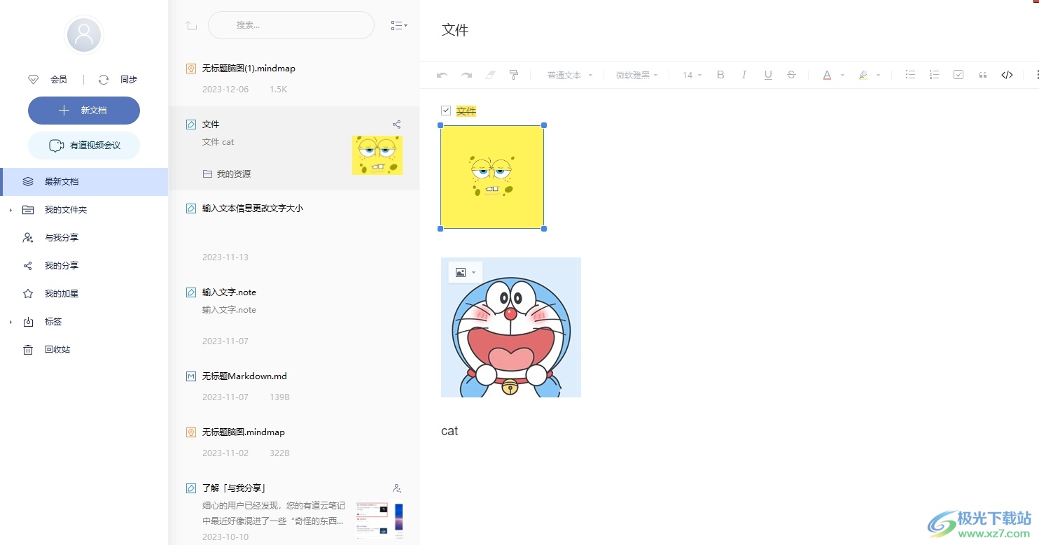Click the 搜索 search field
The image size is (1039, 545).
coord(291,25)
